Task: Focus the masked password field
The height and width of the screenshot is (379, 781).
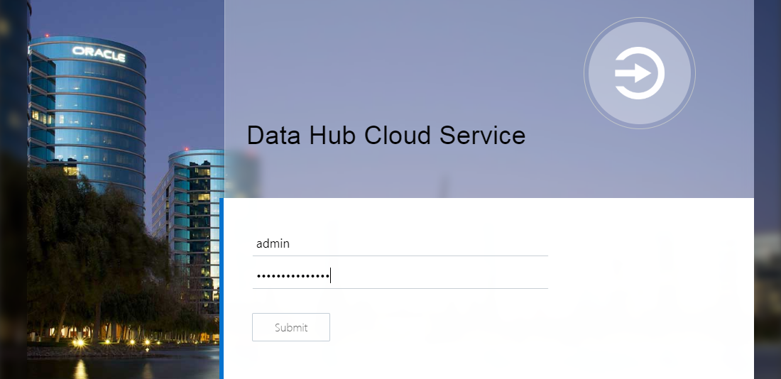Action: [x=400, y=276]
